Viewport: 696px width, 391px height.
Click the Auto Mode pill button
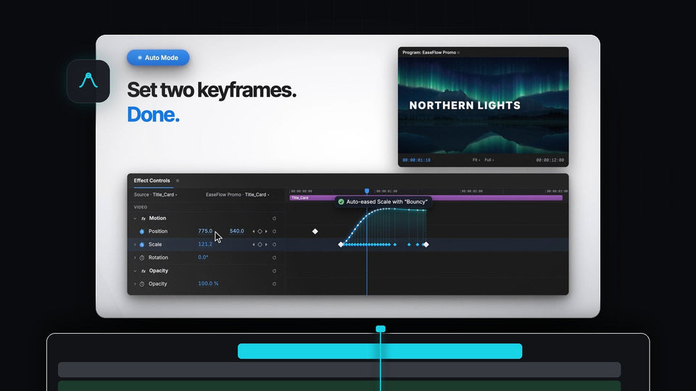click(x=158, y=58)
